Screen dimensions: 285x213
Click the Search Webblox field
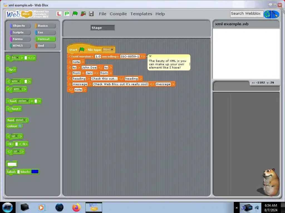[247, 14]
